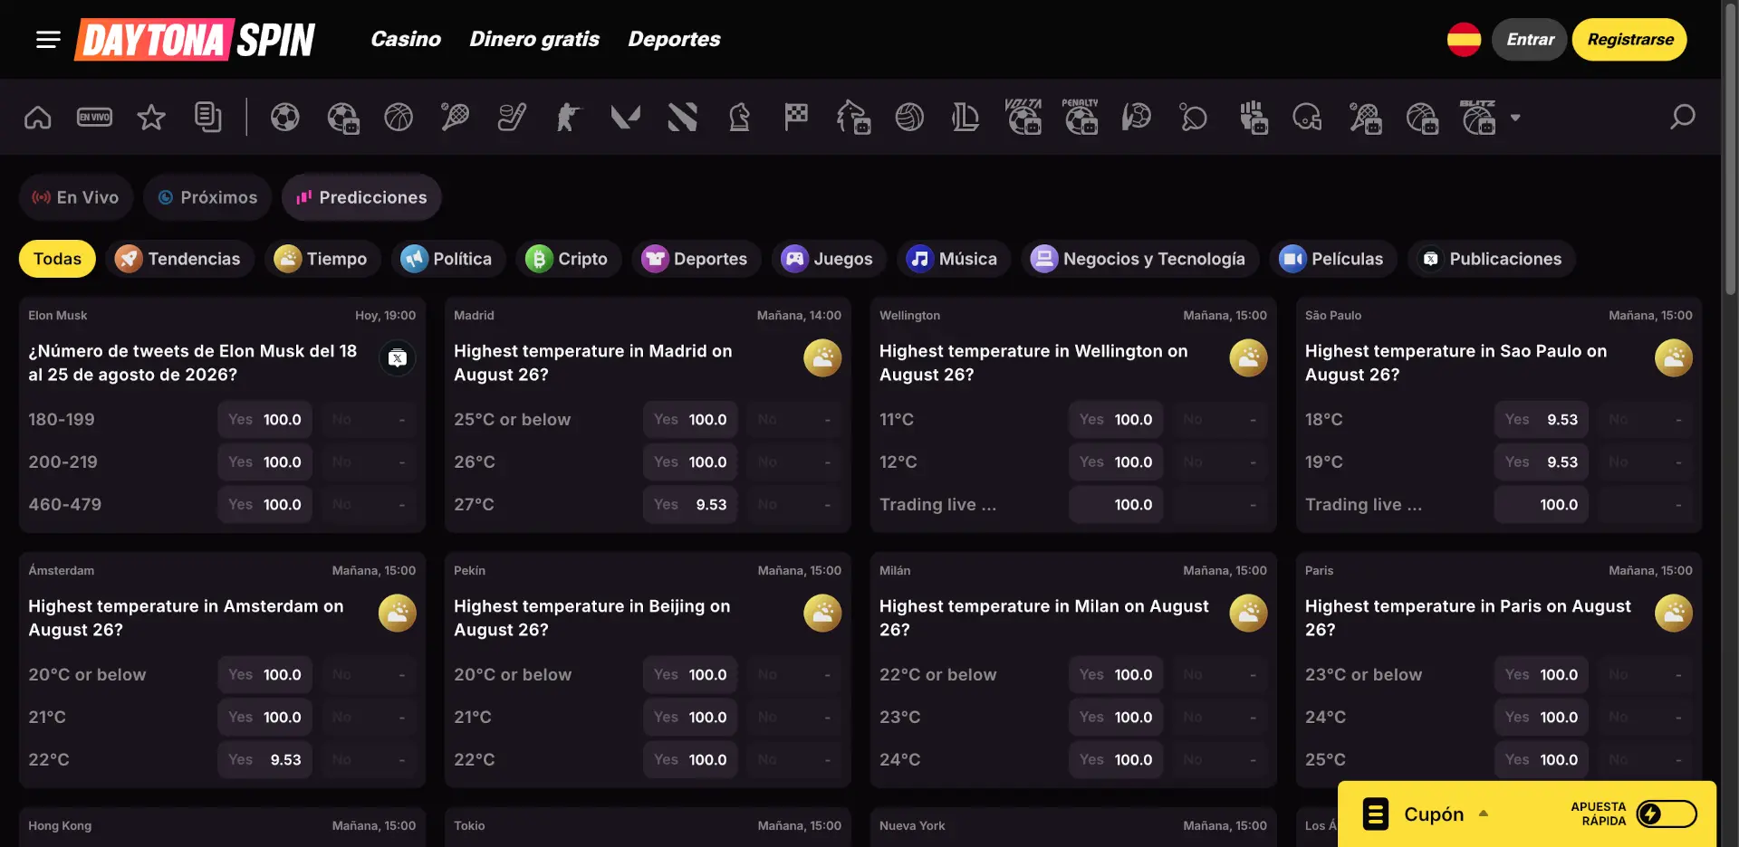Image resolution: width=1739 pixels, height=847 pixels.
Task: Filter predictions by Publicaciones
Action: point(1491,259)
